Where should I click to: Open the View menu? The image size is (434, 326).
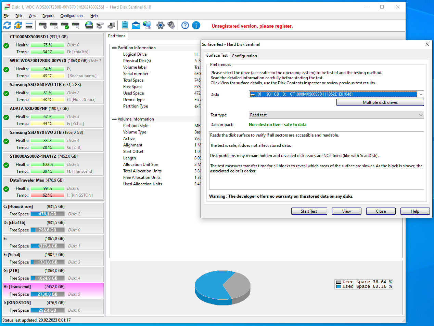point(32,16)
